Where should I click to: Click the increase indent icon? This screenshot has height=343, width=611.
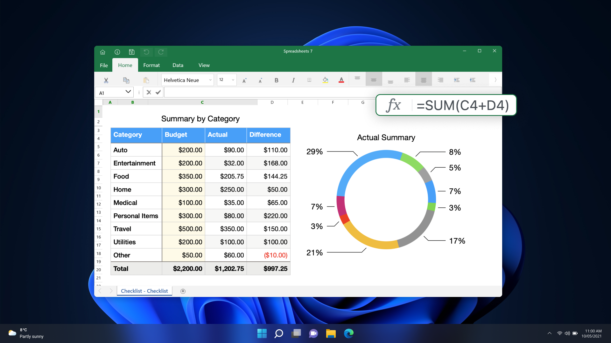(x=456, y=80)
